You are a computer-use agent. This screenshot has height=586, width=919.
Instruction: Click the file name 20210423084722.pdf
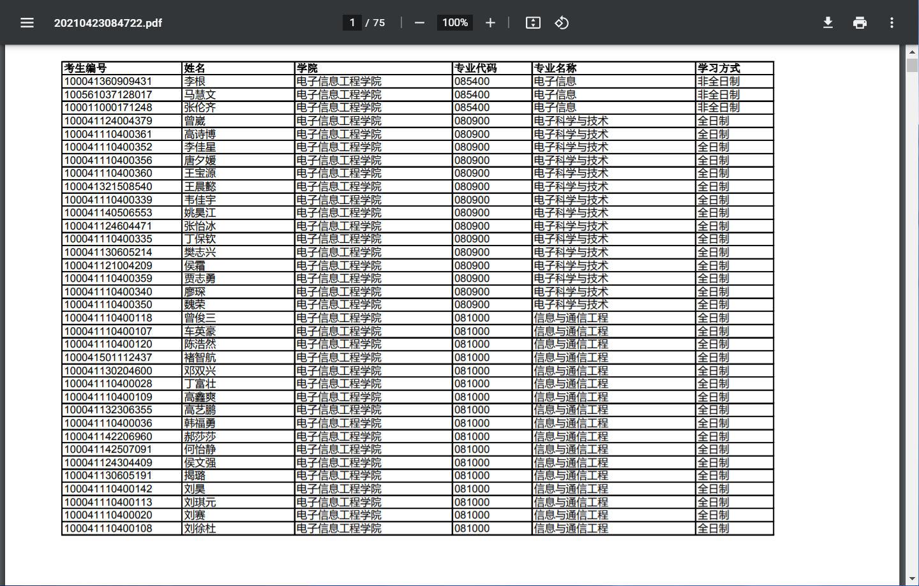pyautogui.click(x=108, y=23)
